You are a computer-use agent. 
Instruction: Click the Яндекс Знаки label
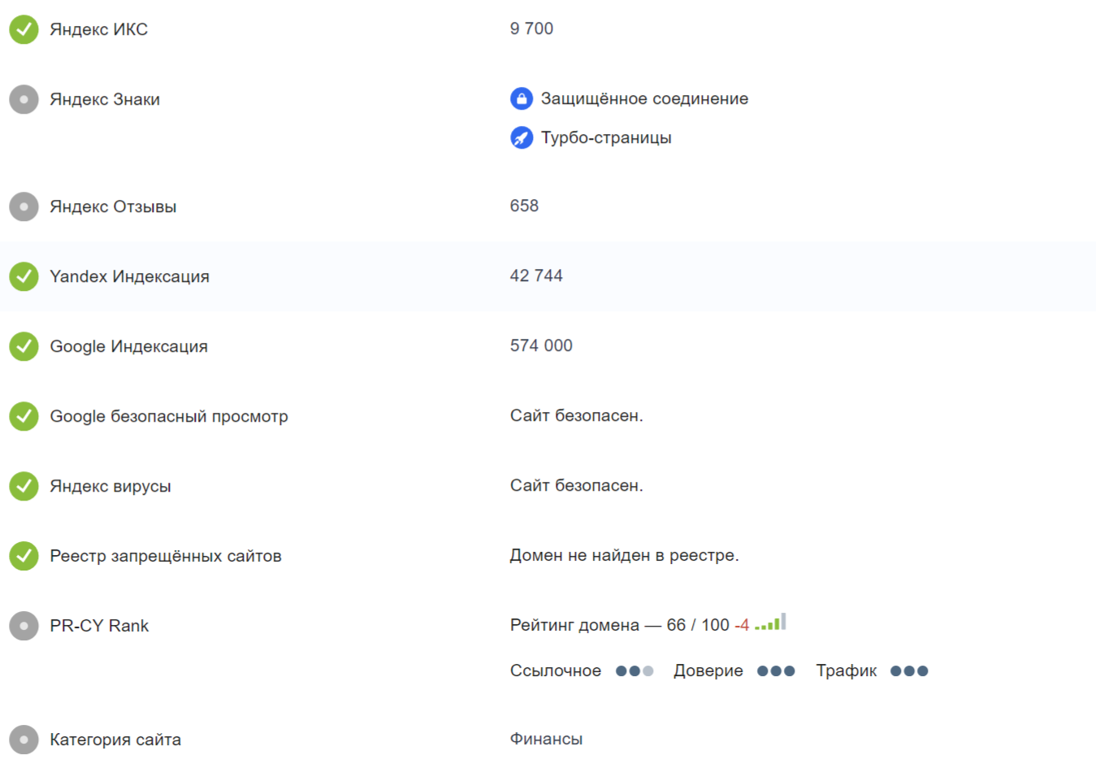coord(105,99)
